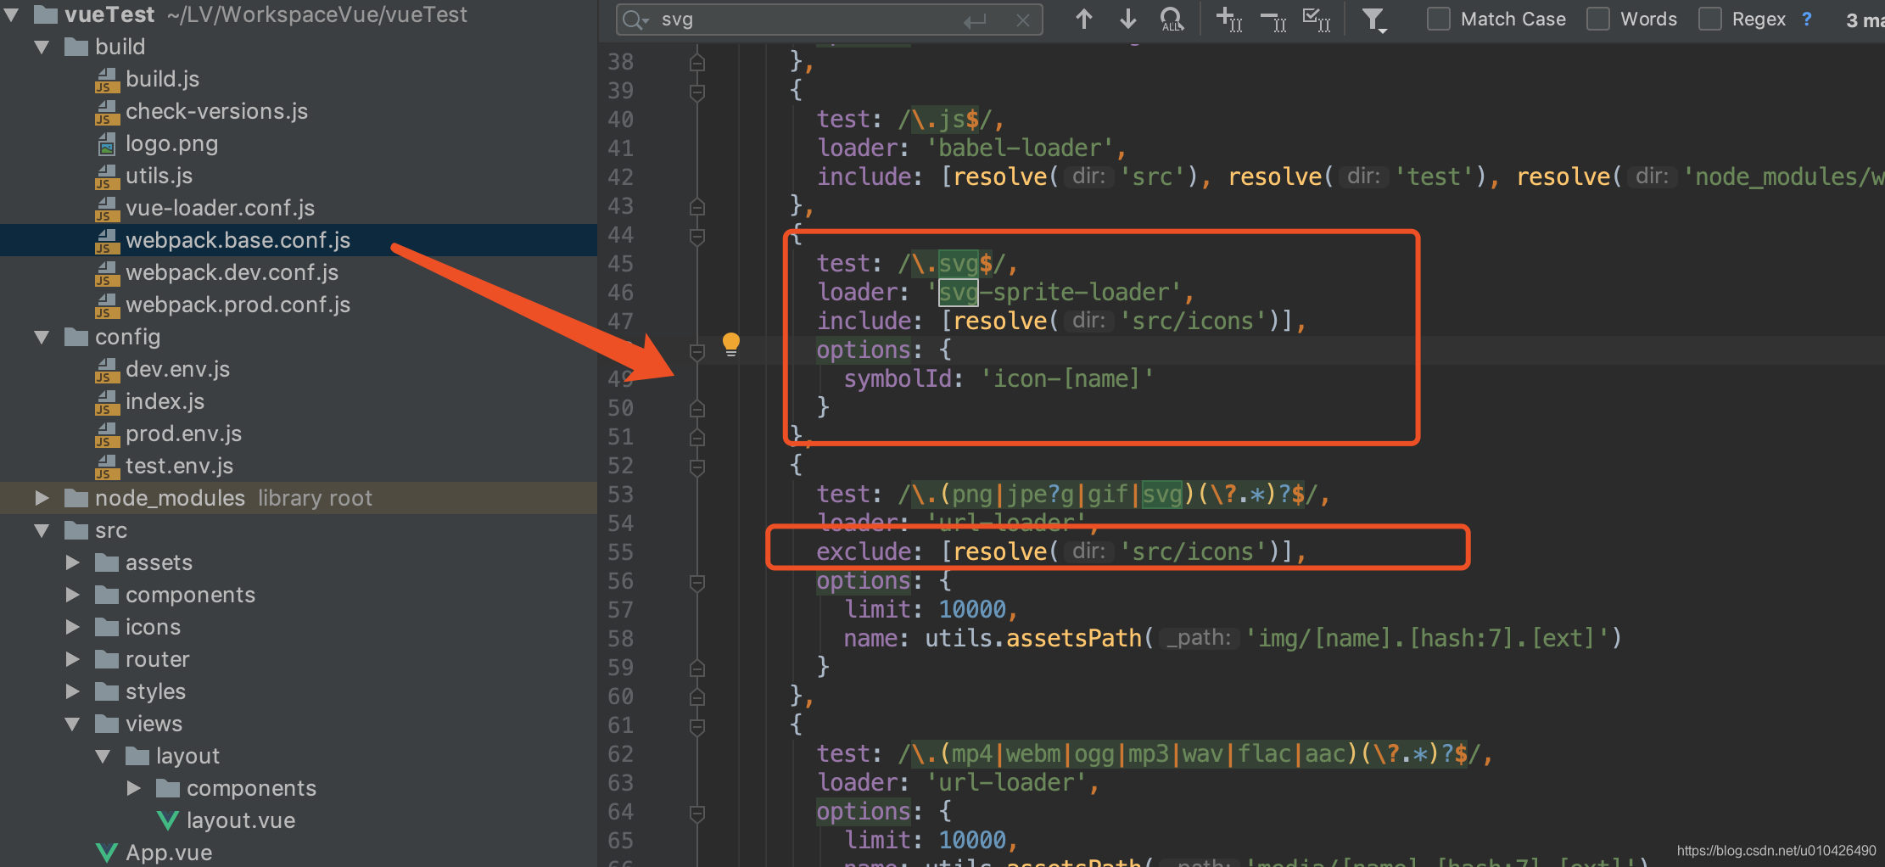Open the CSDN blog link in bottom corner

(1778, 849)
